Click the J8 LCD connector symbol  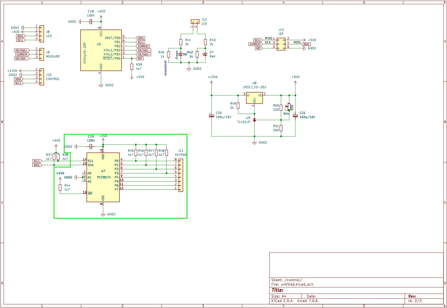[41, 34]
